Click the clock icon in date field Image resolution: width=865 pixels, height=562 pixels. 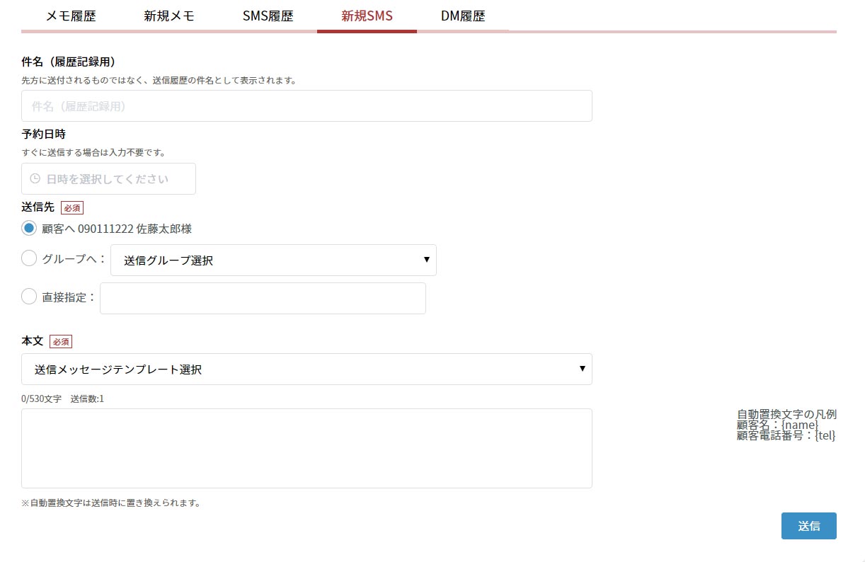coord(35,179)
